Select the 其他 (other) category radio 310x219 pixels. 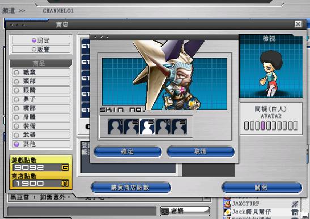41,144
